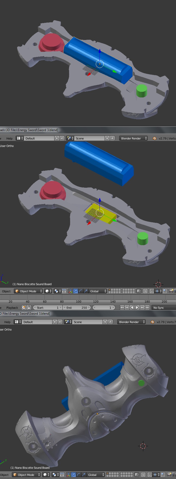Add new screen layout above yellow-board viewport
176x479 pixels.
click(57, 138)
